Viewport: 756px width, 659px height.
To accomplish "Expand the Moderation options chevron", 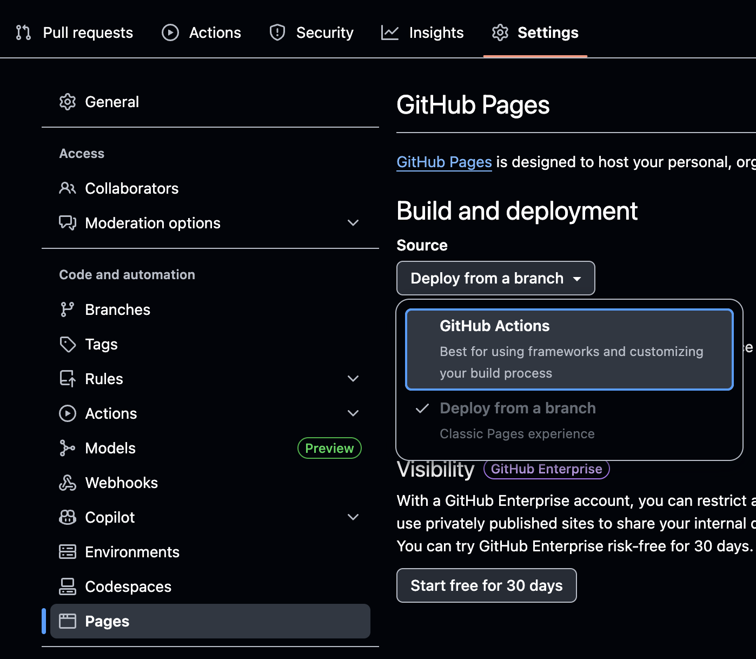I will [353, 223].
